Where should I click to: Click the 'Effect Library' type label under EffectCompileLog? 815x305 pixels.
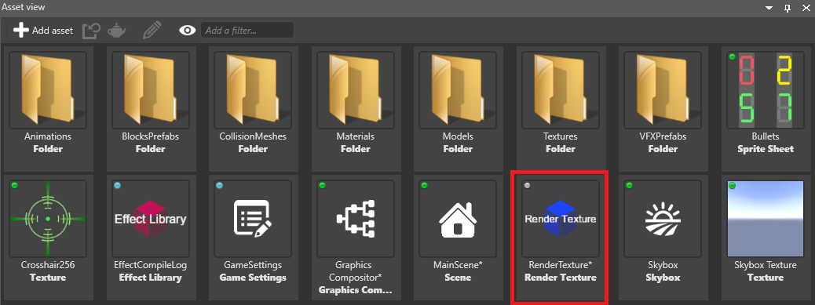pos(150,278)
